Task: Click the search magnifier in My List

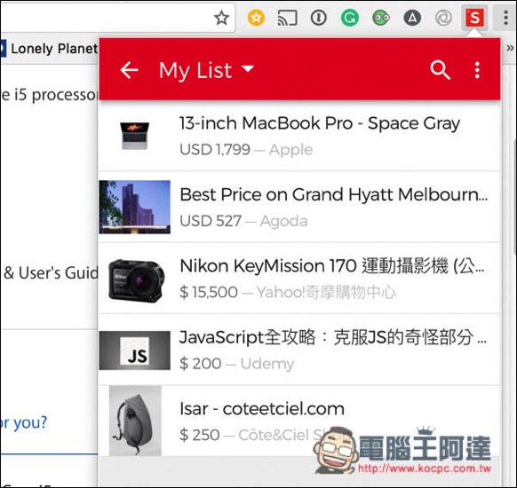Action: (440, 70)
